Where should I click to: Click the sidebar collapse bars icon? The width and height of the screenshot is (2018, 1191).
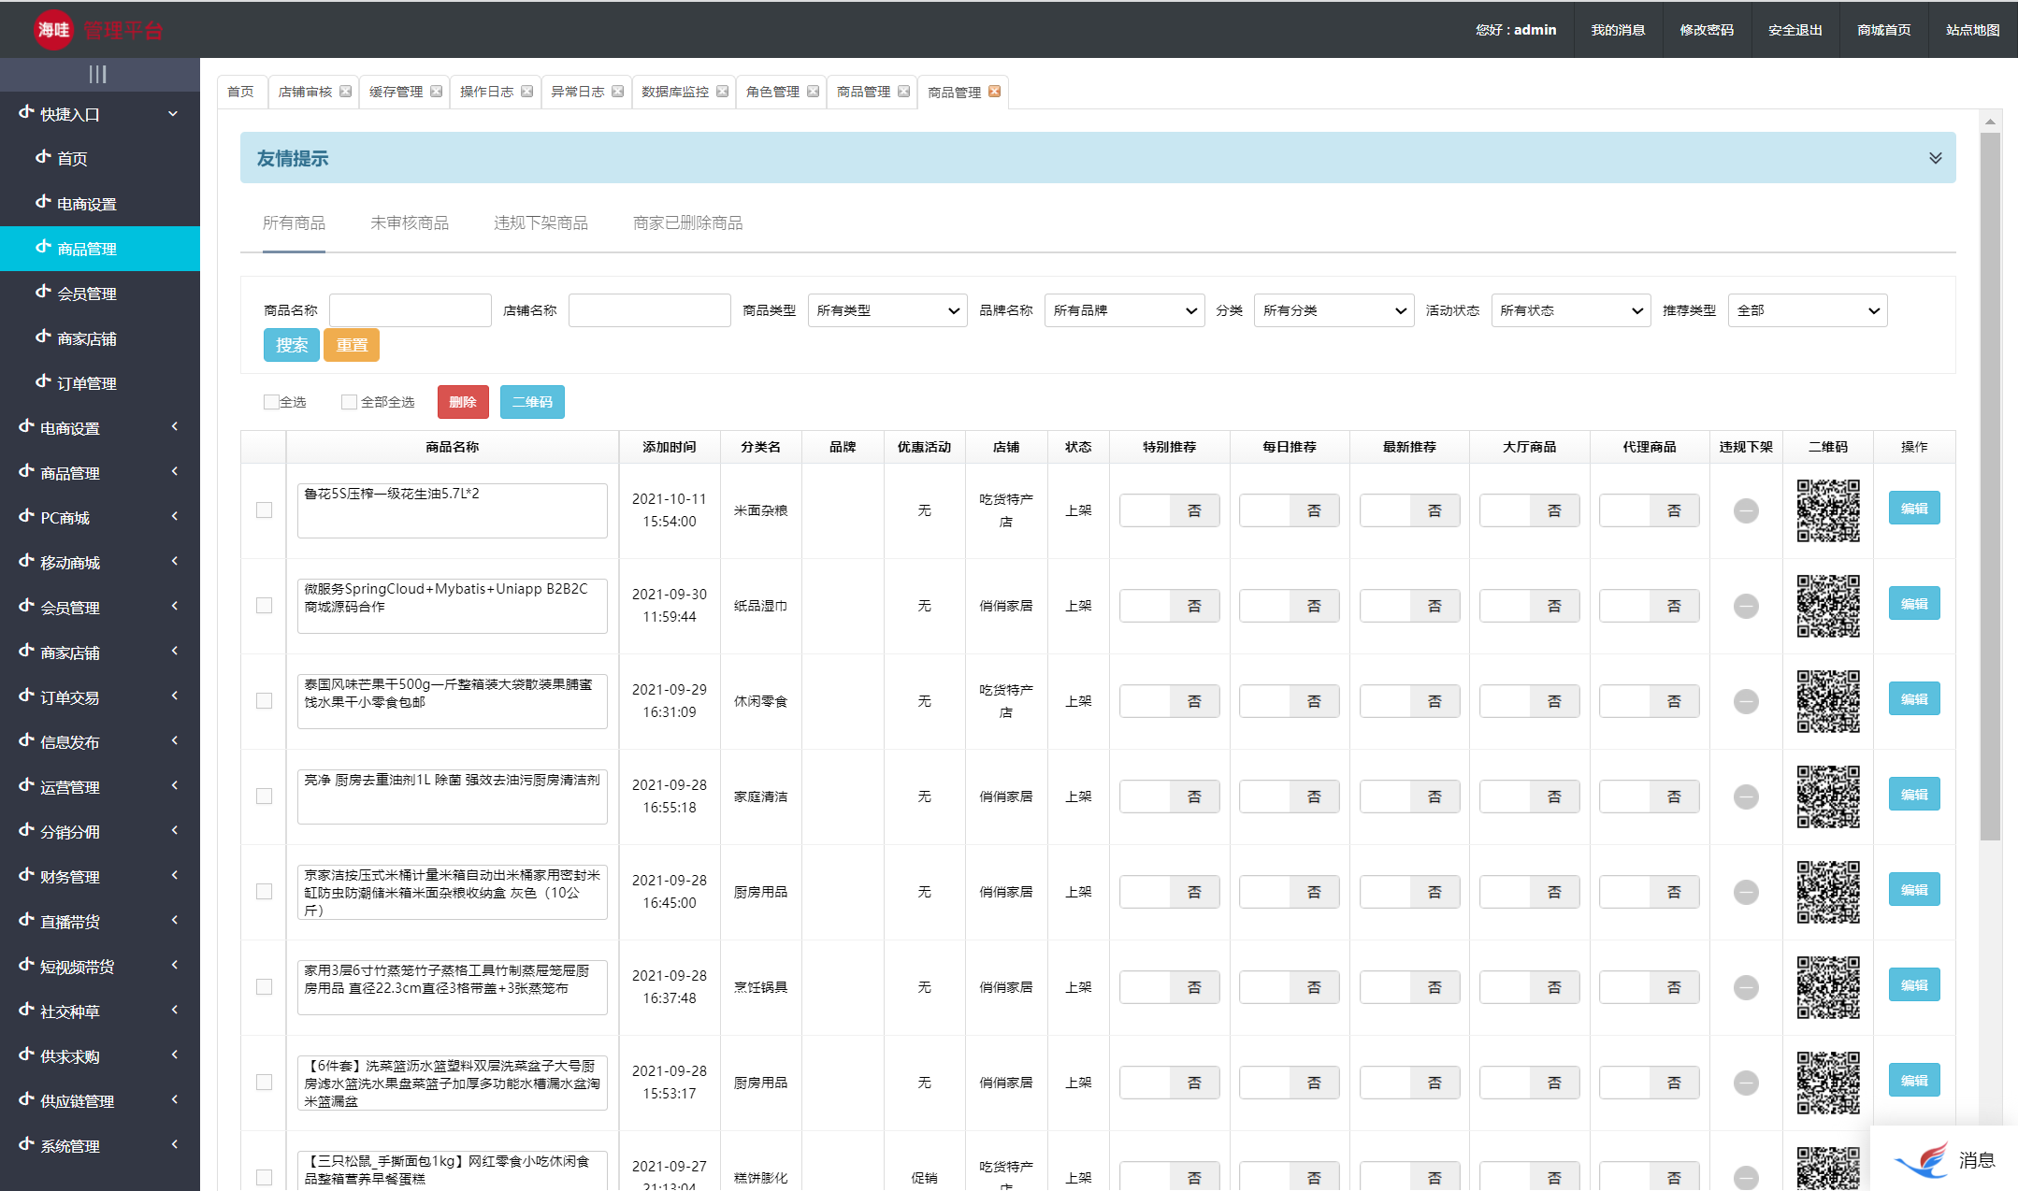98,74
